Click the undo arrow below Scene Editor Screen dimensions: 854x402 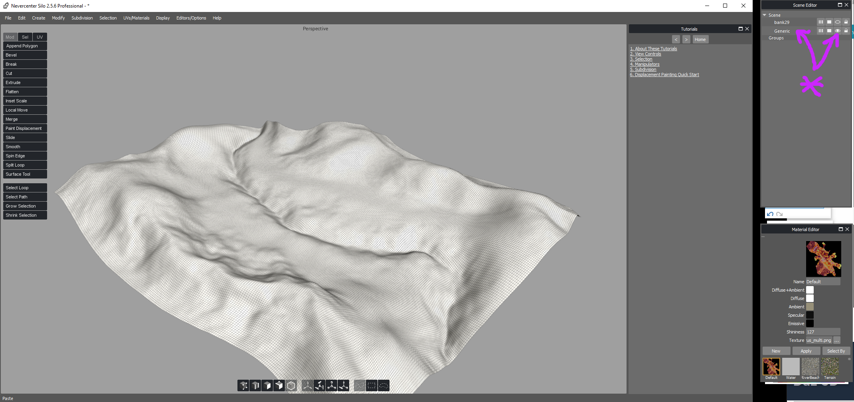[x=770, y=214]
